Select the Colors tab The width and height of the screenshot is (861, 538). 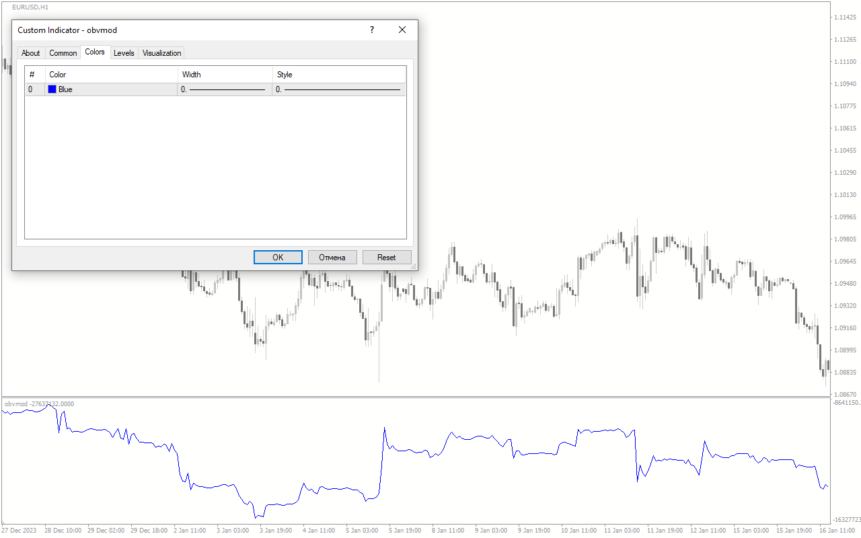(x=95, y=52)
